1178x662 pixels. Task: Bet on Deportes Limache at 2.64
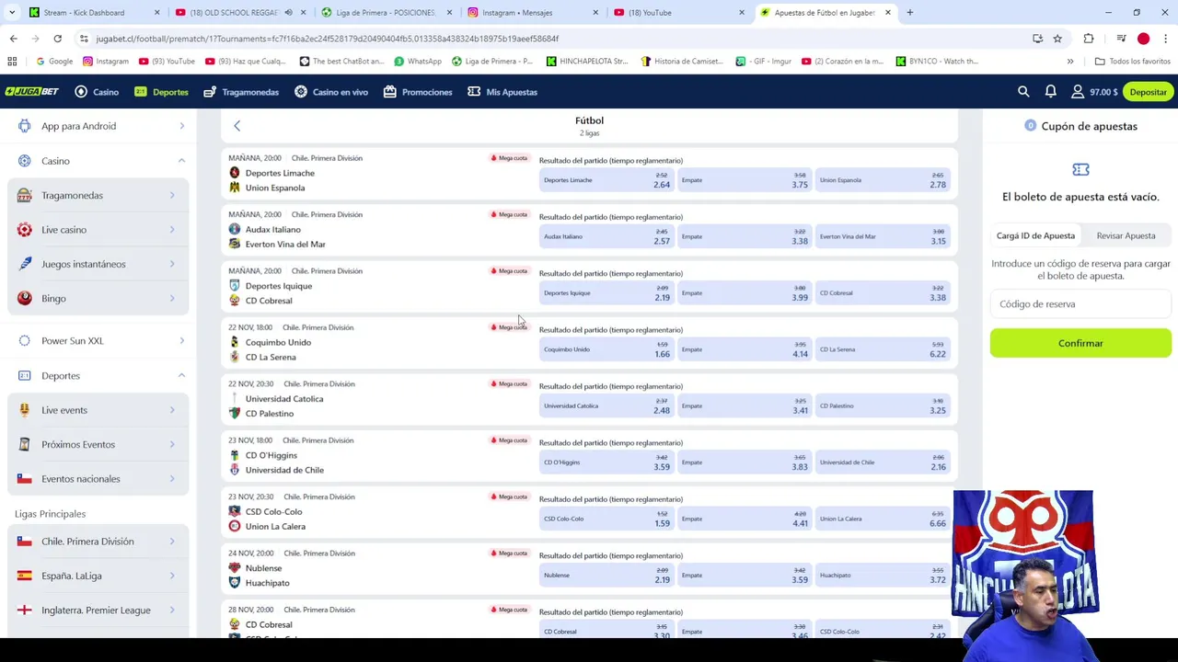coord(606,180)
